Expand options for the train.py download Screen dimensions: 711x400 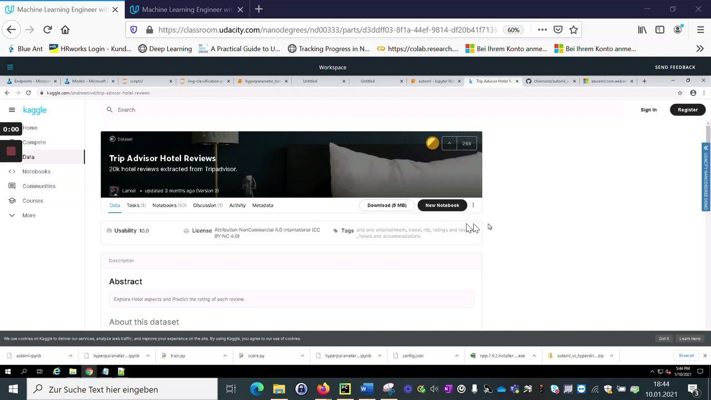225,356
